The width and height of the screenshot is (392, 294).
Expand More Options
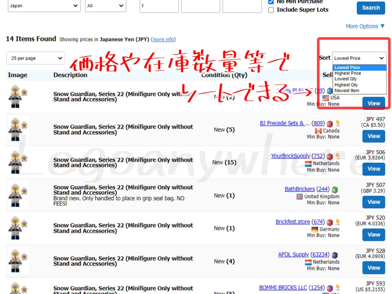[365, 26]
